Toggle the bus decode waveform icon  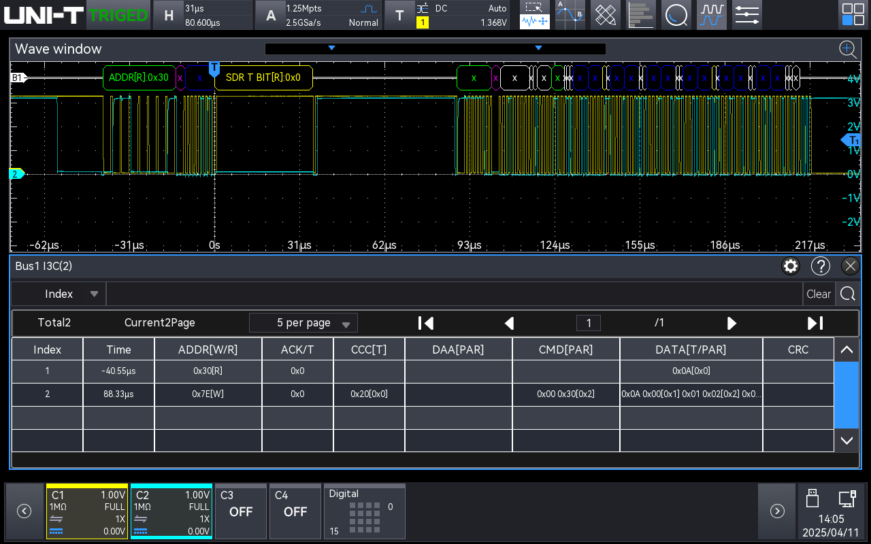(x=712, y=15)
